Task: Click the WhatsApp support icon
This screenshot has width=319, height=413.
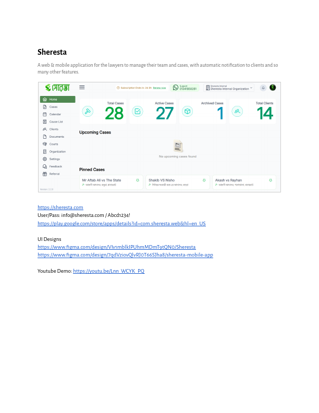Action: [x=176, y=88]
